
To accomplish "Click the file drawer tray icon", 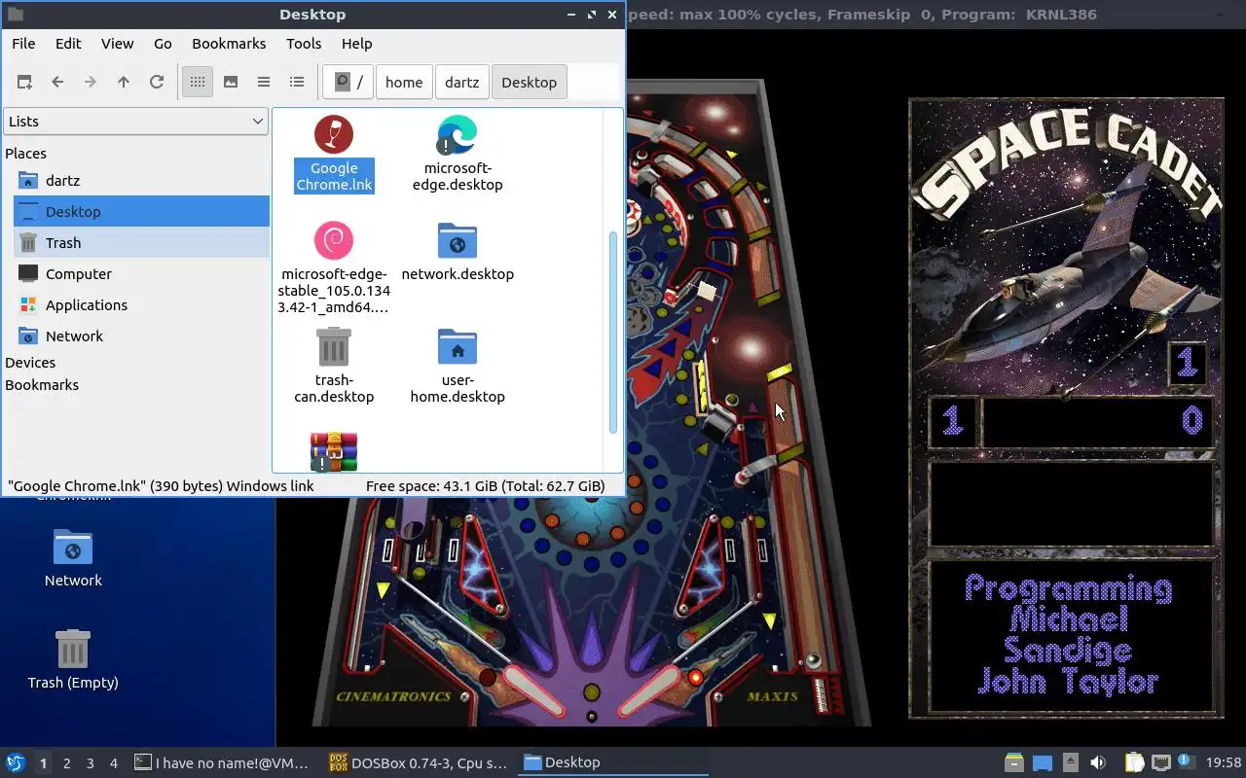I will pos(1013,763).
